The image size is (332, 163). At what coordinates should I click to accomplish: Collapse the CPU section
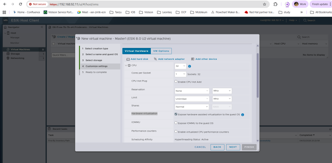(x=126, y=66)
